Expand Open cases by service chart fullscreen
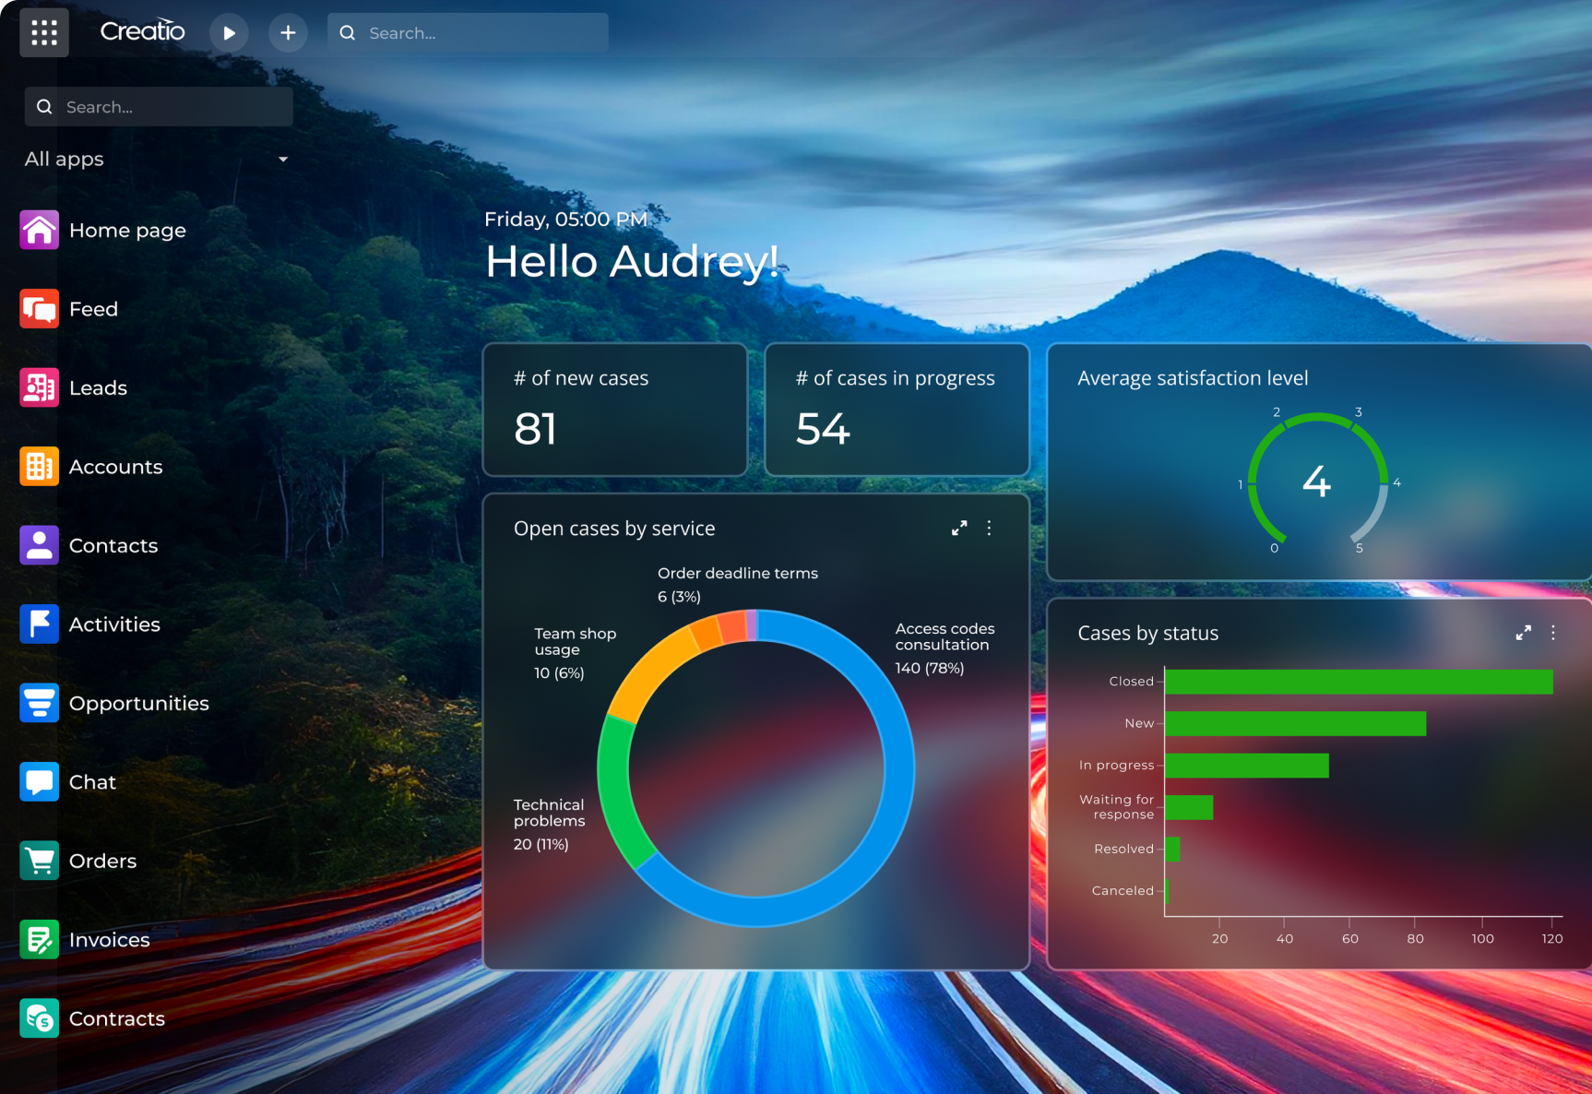Image resolution: width=1592 pixels, height=1094 pixels. click(959, 529)
